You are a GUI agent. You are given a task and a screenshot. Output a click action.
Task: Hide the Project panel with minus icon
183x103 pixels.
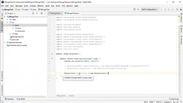click(45, 13)
